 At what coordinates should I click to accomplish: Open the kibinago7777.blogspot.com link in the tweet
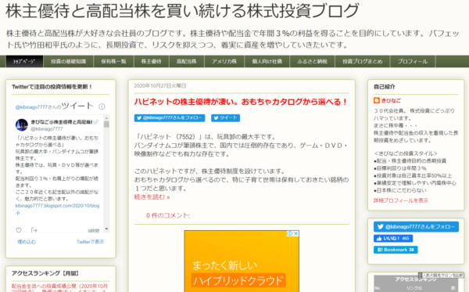57,209
